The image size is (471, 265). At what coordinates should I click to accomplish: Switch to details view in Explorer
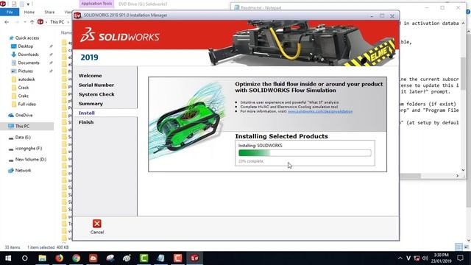pyautogui.click(x=458, y=247)
